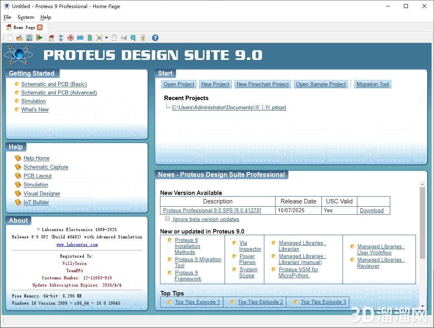Open the System menu
The image size is (434, 328).
(26, 17)
